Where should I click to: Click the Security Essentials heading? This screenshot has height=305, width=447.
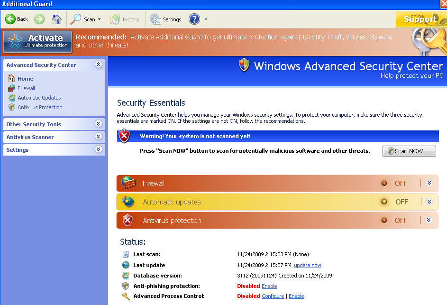[151, 103]
